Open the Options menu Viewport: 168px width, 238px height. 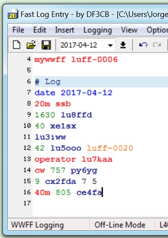pyautogui.click(x=157, y=30)
